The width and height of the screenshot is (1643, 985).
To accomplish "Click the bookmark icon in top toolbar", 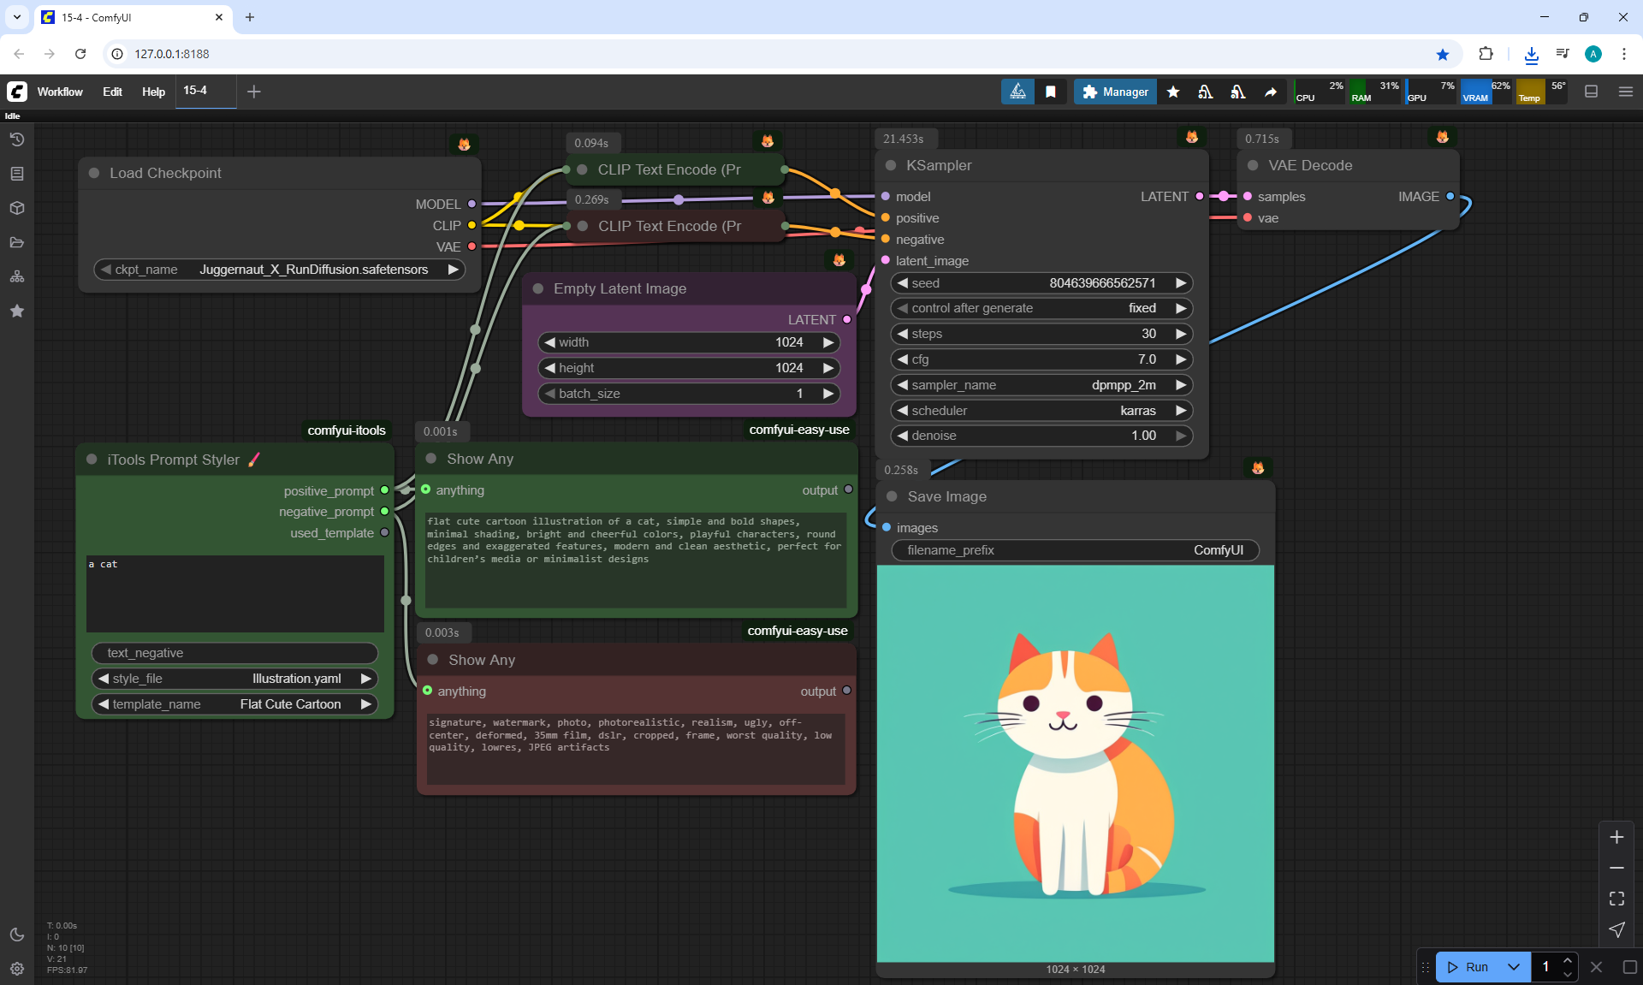I will click(1051, 92).
